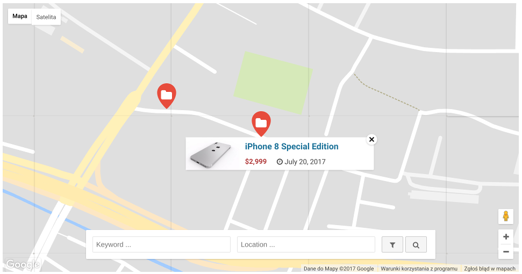Click the $2,999 price label
The width and height of the screenshot is (522, 274).
[x=256, y=162]
